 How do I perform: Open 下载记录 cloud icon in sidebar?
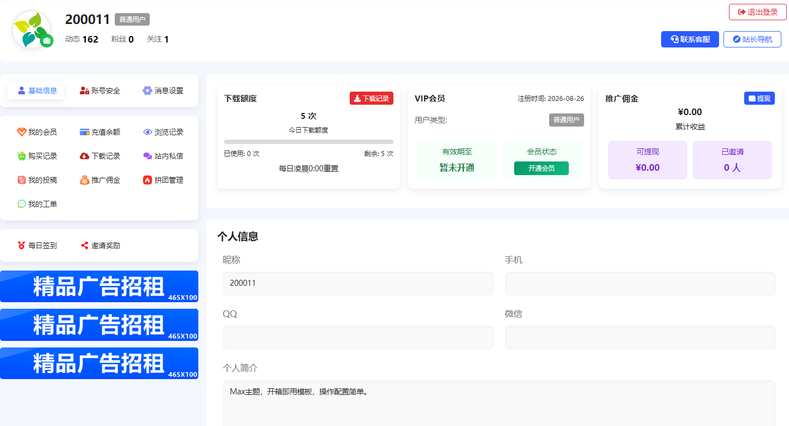pos(85,156)
